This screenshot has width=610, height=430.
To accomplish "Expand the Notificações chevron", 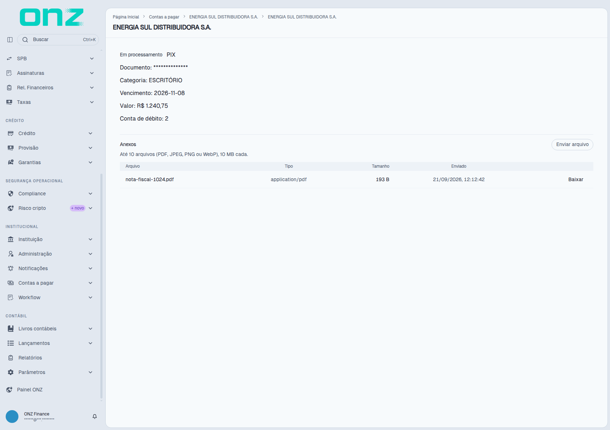I will [90, 268].
